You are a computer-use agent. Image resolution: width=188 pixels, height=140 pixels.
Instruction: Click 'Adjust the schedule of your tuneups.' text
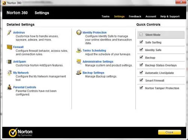(x=108, y=54)
